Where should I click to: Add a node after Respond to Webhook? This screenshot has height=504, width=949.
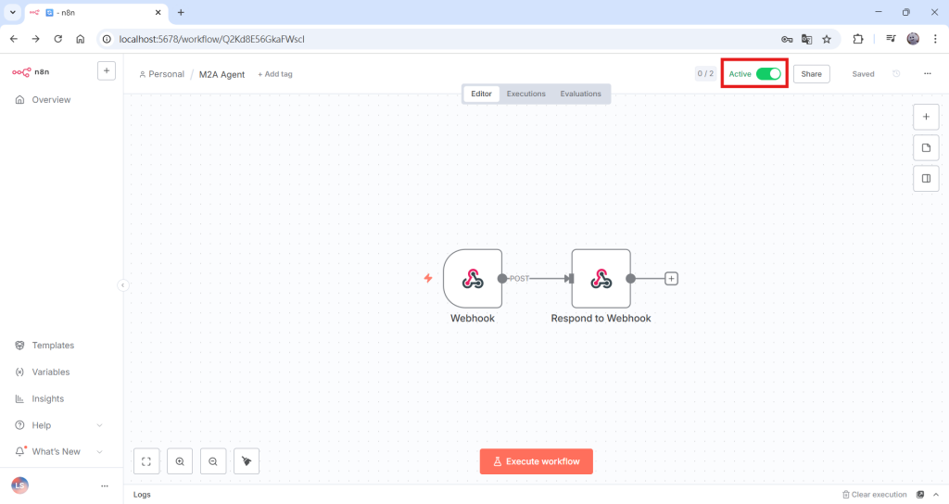[x=671, y=278]
